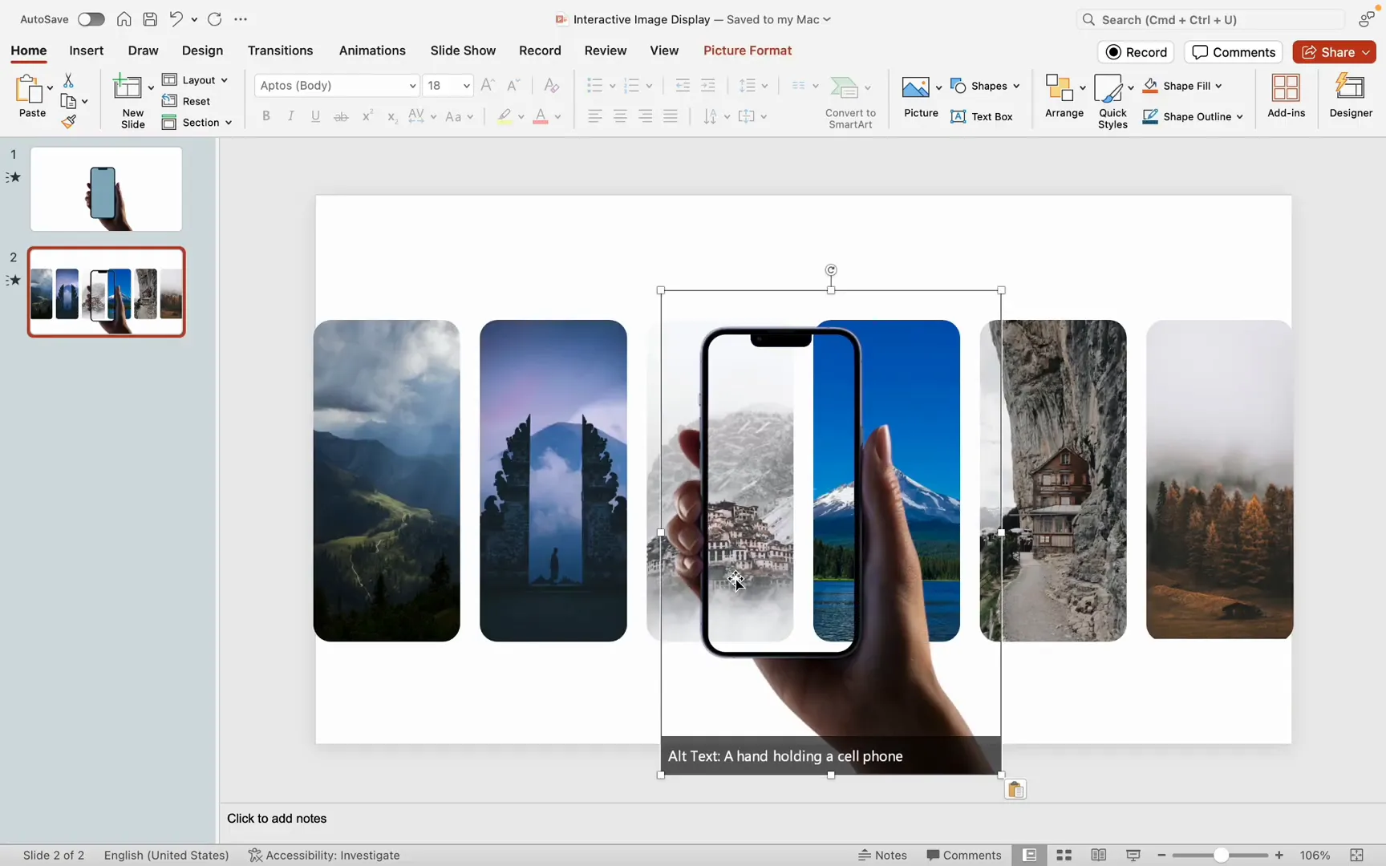1386x866 pixels.
Task: Open the Shape Fill dropdown arrow
Action: pos(1218,86)
